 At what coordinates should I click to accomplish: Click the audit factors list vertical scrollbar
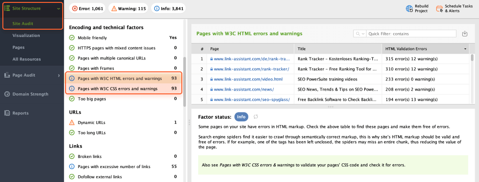point(185,82)
